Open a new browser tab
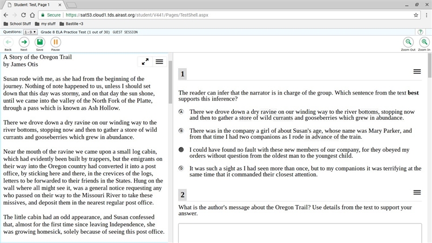Image resolution: width=432 pixels, height=243 pixels. click(x=72, y=5)
